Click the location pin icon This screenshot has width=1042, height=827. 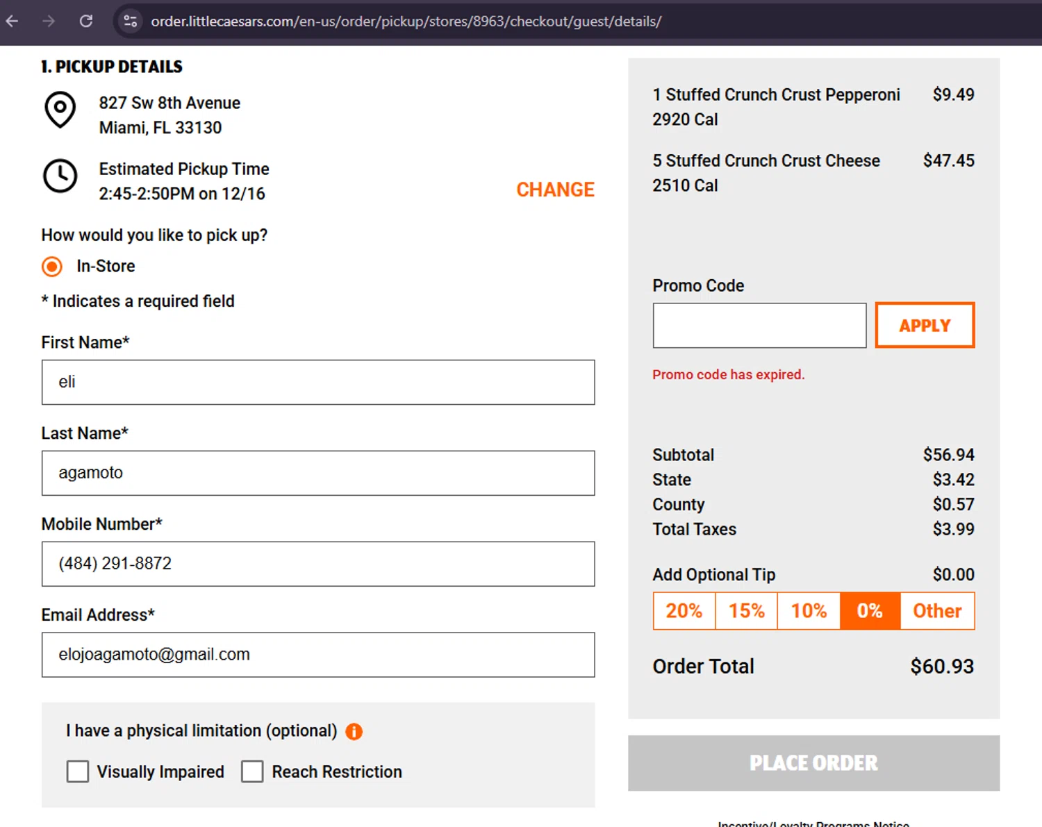pyautogui.click(x=60, y=110)
